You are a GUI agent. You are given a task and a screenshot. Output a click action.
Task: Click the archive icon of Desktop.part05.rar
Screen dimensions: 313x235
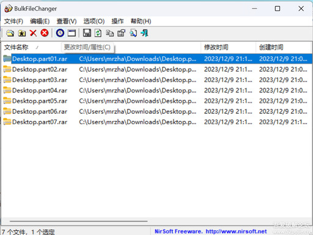[x=7, y=101]
